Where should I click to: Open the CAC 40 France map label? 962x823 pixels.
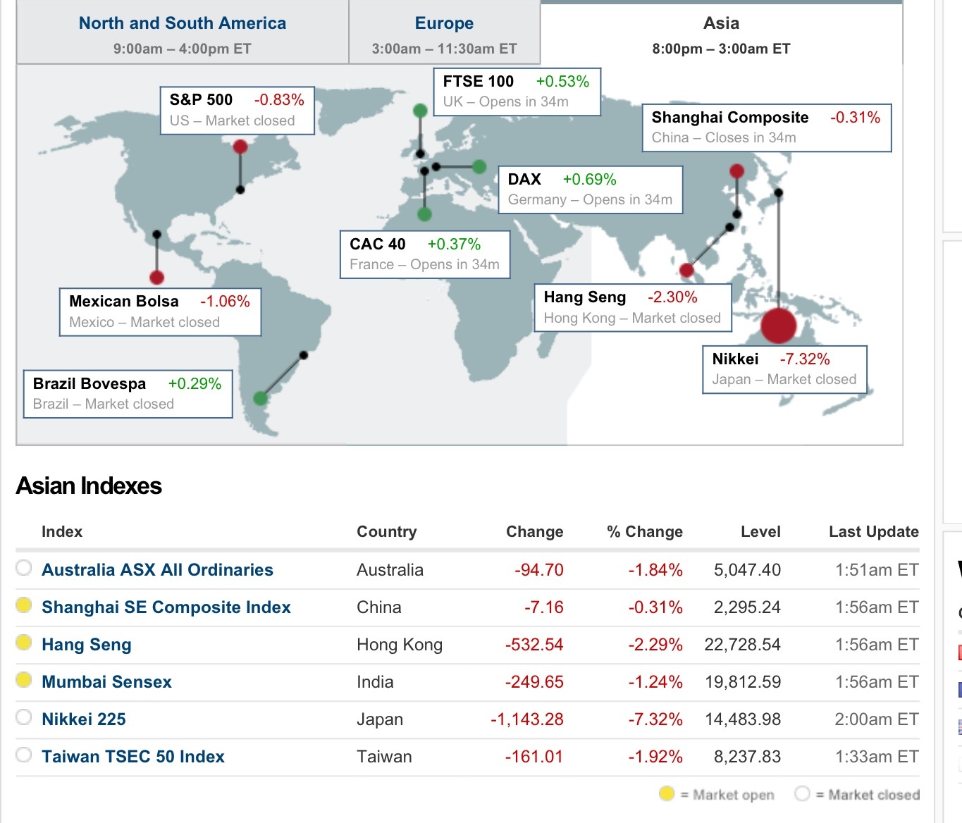[425, 254]
